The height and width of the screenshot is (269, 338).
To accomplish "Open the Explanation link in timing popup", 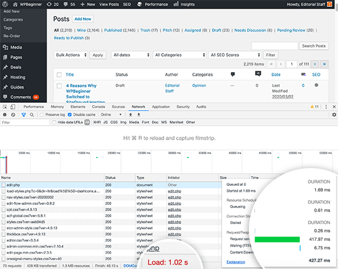I will pyautogui.click(x=235, y=262).
